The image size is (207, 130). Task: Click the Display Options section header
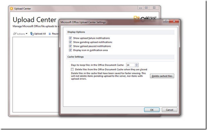pos(120,32)
